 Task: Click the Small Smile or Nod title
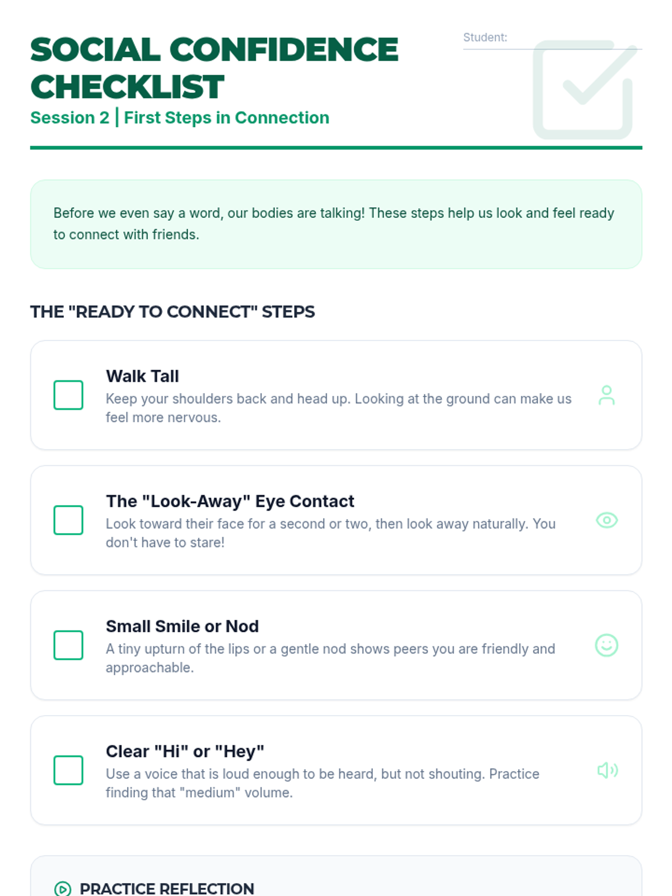pos(182,626)
